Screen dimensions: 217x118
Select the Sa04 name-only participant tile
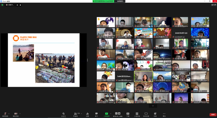click(x=124, y=76)
